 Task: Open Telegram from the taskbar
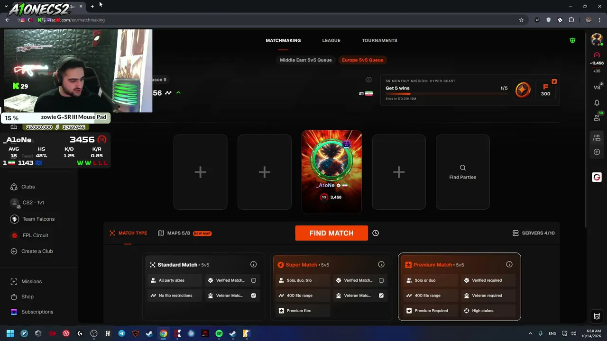click(x=121, y=333)
